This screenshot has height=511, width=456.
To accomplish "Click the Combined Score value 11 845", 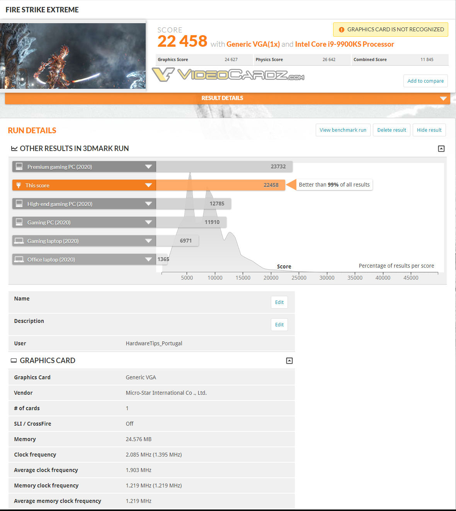I will tap(427, 59).
